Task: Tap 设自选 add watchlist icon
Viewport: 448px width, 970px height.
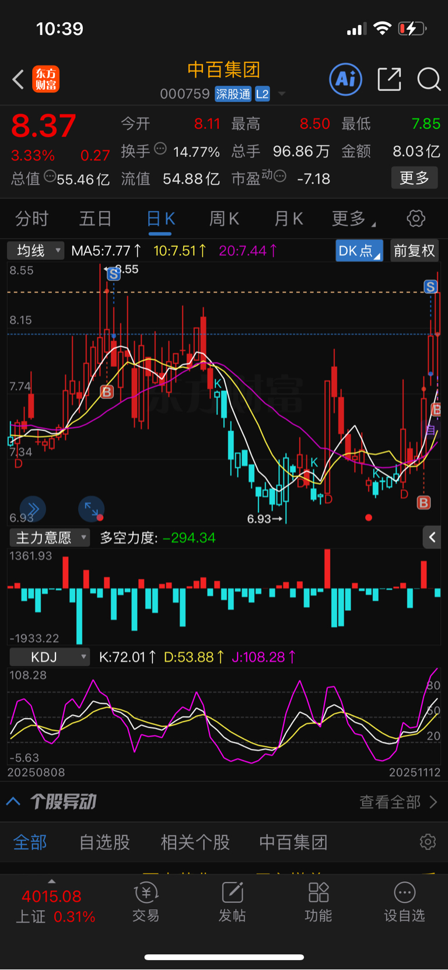Action: (404, 902)
